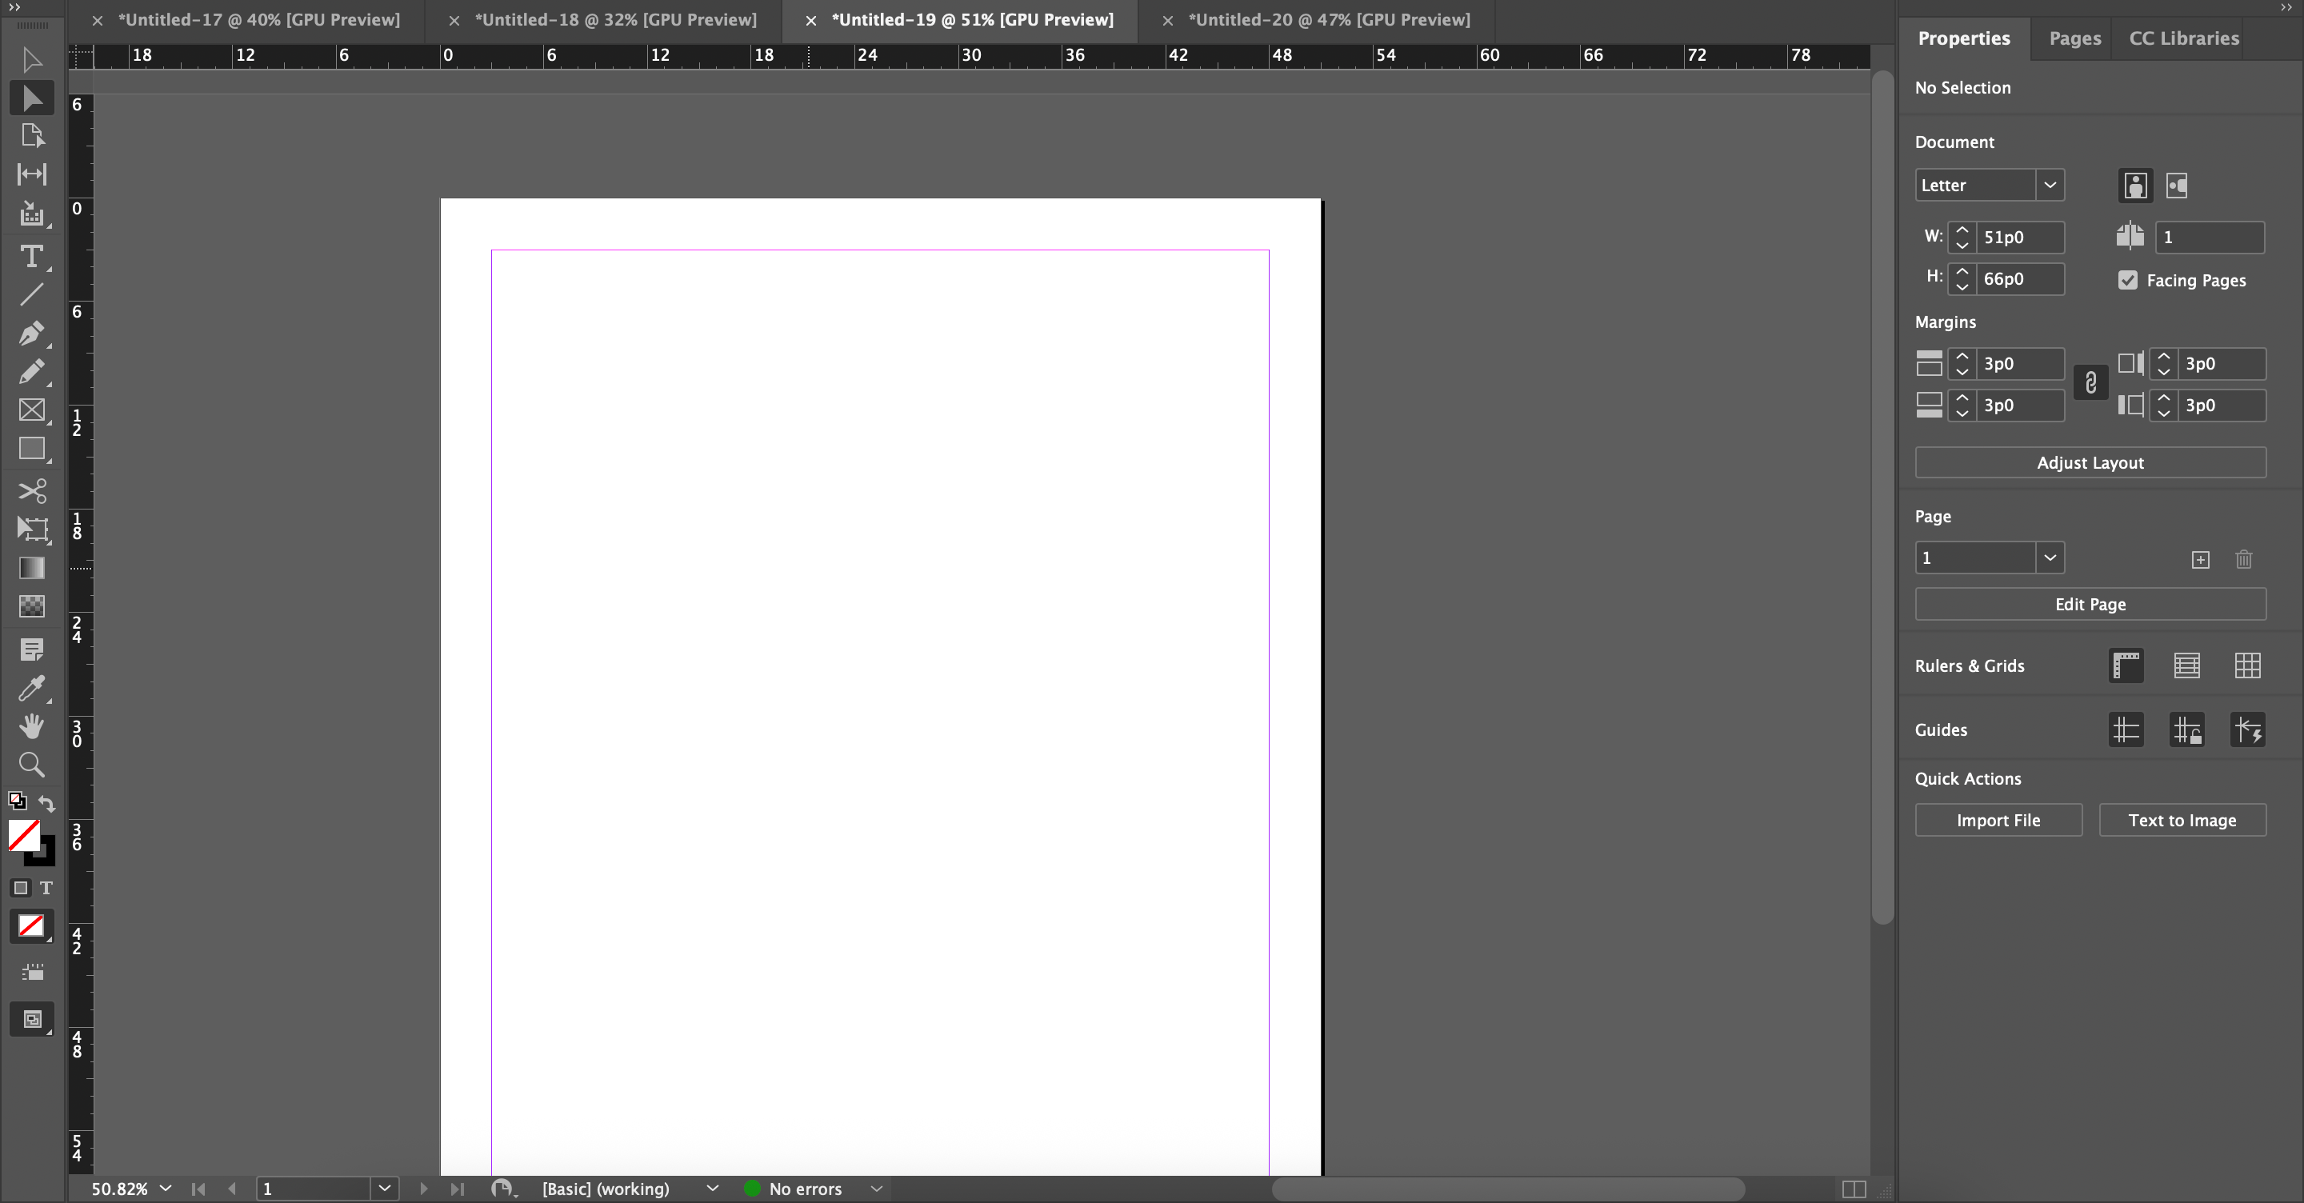Click the Adjust Layout button

2090,462
